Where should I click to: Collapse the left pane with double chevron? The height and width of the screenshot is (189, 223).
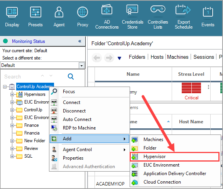click(x=79, y=41)
